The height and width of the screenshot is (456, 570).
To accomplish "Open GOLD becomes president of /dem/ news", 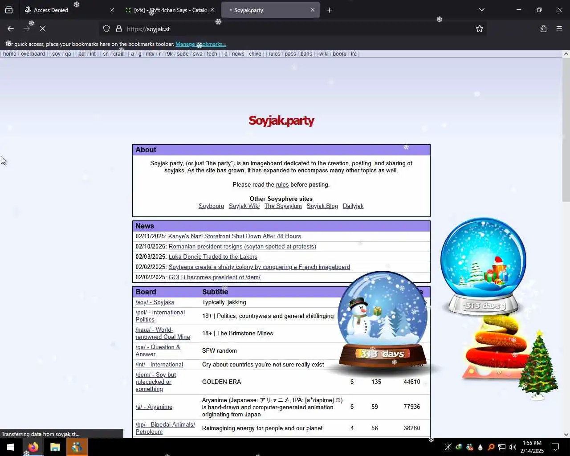I will [215, 277].
